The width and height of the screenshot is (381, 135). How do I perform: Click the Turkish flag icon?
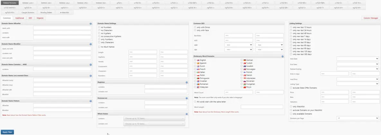pos(245,63)
